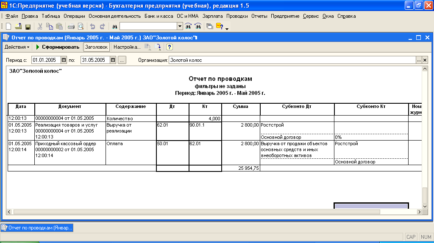
Task: Click the Copy icon in the toolbar
Action: [50, 26]
